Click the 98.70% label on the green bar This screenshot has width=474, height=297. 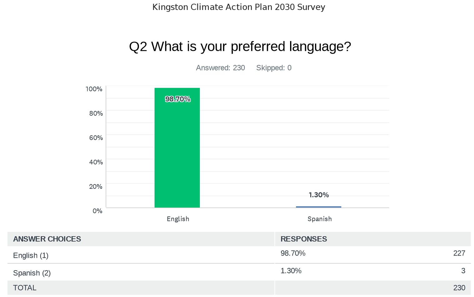click(x=178, y=99)
